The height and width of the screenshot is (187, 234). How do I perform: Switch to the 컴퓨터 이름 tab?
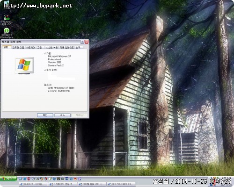tap(18, 47)
